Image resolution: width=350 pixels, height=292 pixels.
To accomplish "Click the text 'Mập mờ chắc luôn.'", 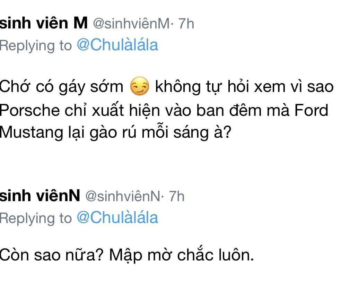I will 182,255.
